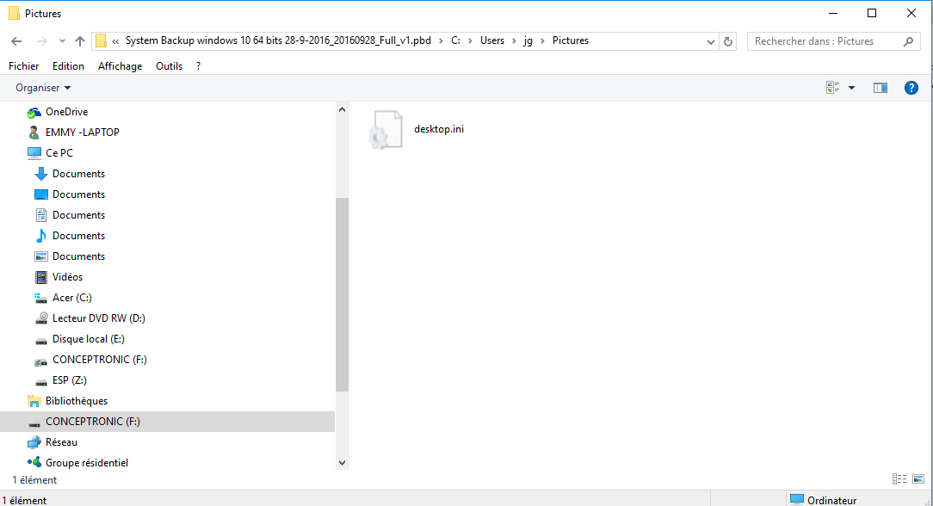Close the Pictures window
Viewport: 933px width, 506px height.
911,13
